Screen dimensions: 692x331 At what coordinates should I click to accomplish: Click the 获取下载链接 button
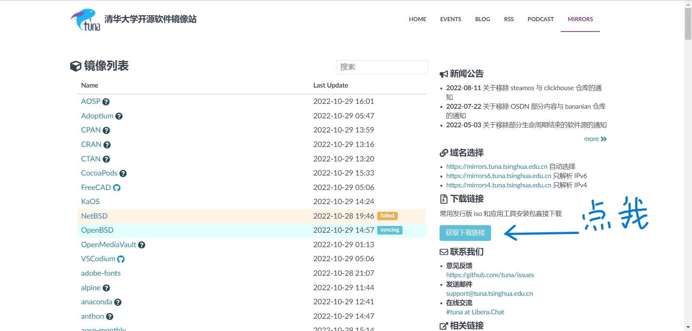click(465, 233)
